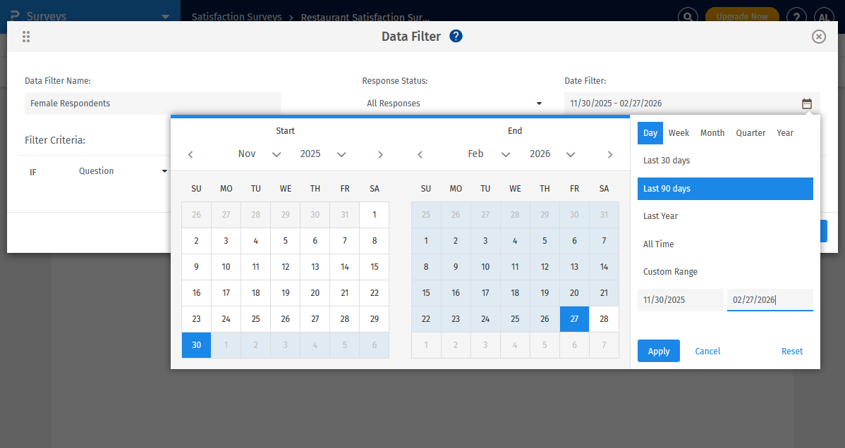Click the drag handle dots on the dialog
Screen dimensions: 845x448
26,36
